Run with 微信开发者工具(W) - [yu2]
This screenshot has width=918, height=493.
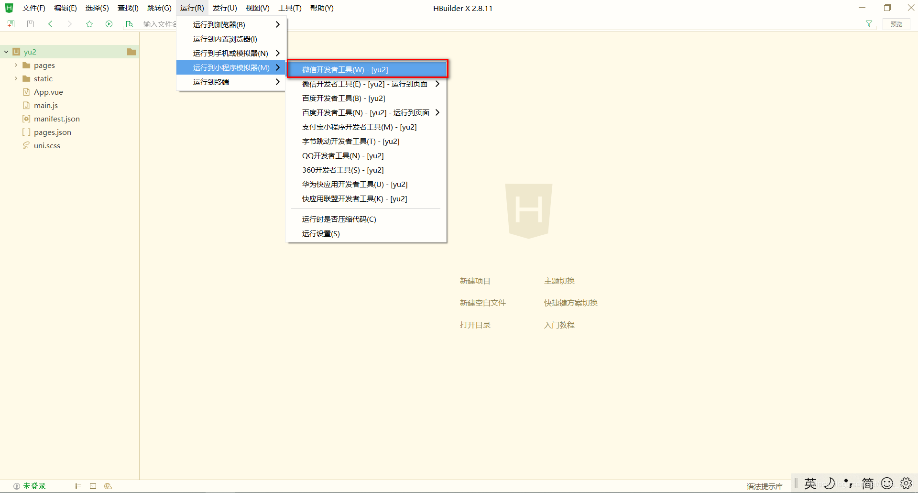pyautogui.click(x=367, y=69)
